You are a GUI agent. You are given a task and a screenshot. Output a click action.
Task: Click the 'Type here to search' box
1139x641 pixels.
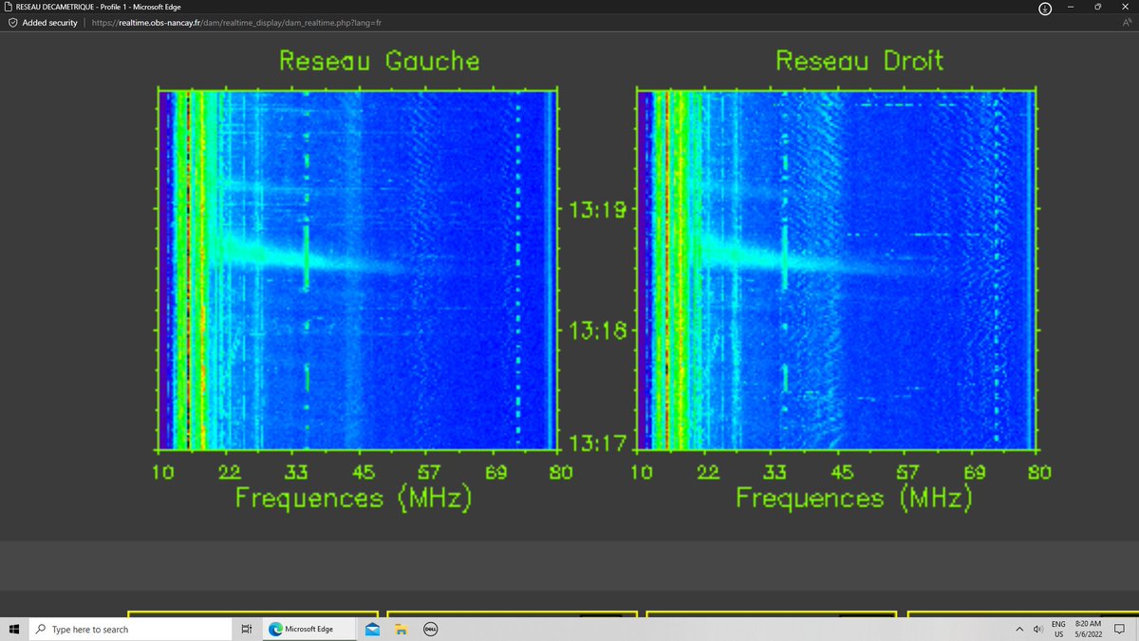point(131,629)
